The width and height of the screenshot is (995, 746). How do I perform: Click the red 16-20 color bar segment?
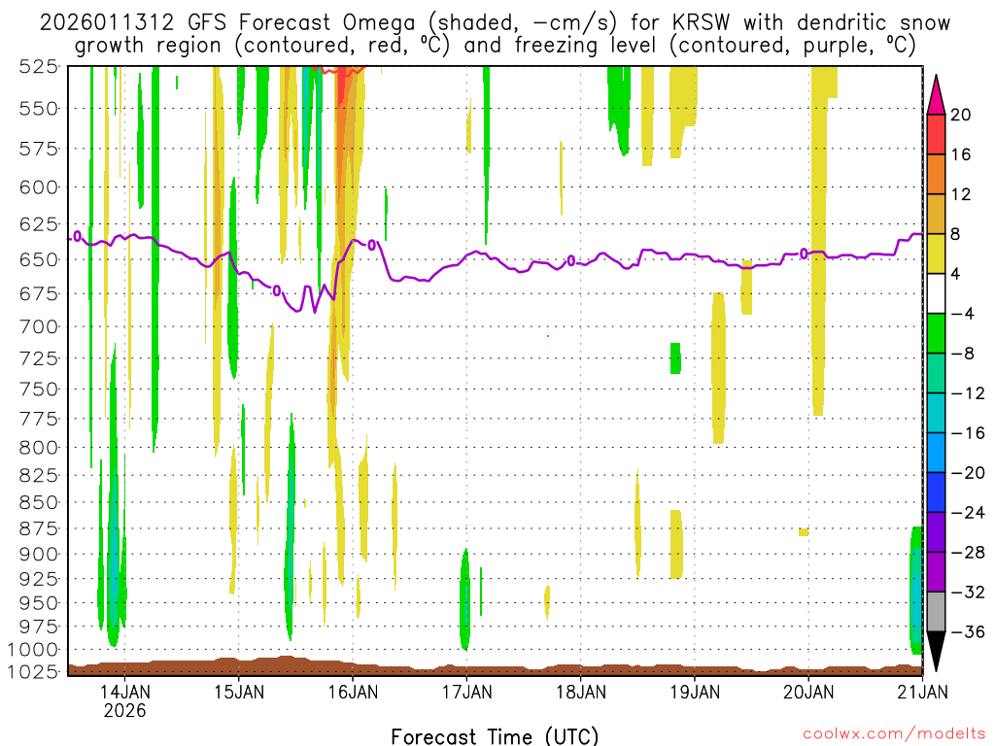click(x=936, y=134)
